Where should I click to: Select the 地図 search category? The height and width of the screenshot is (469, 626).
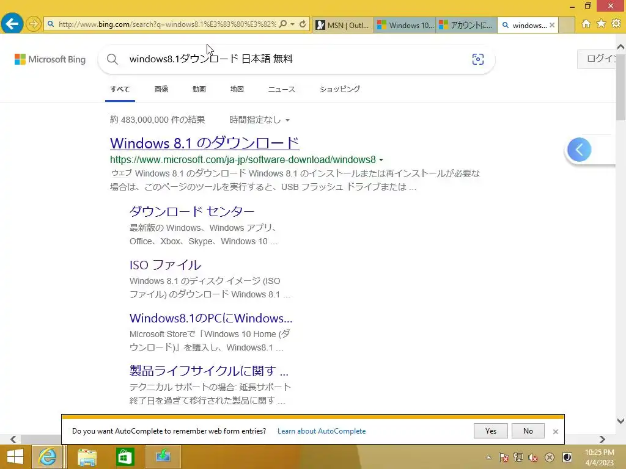tap(237, 89)
